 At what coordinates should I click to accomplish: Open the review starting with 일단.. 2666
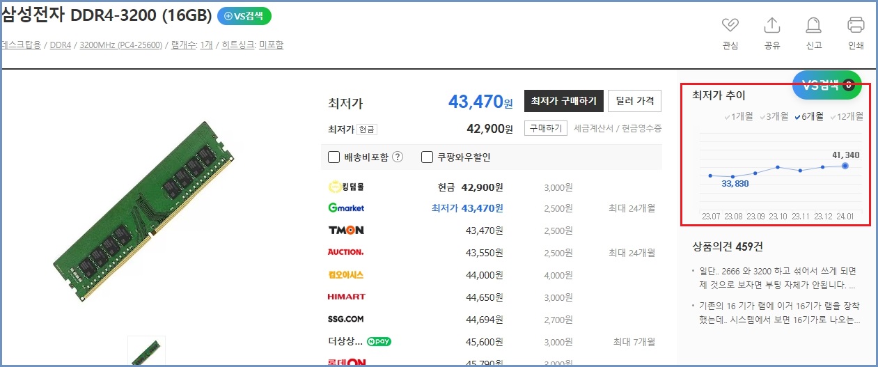click(778, 277)
